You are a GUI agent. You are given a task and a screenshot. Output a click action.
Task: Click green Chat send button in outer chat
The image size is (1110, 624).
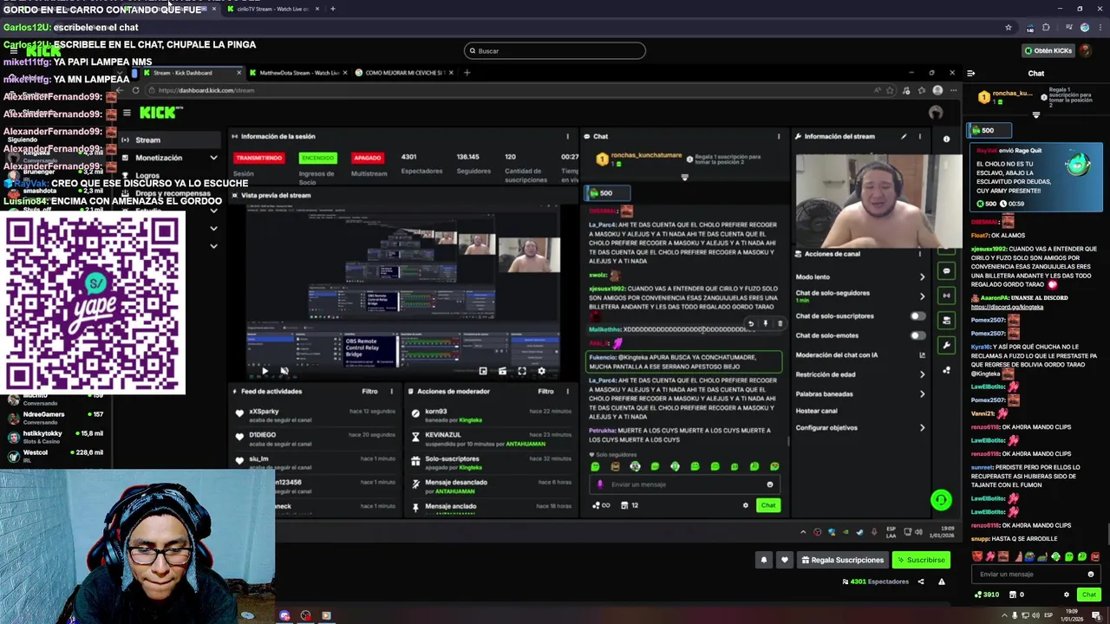click(x=1089, y=595)
